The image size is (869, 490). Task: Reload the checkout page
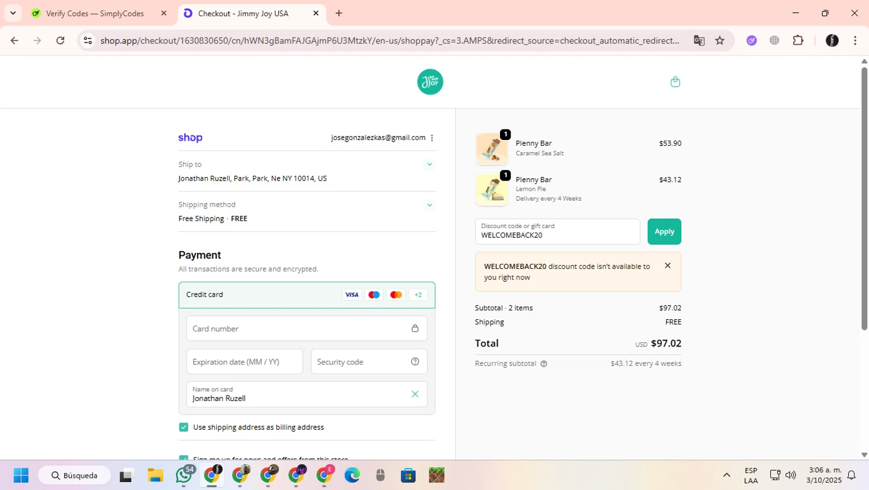[60, 40]
